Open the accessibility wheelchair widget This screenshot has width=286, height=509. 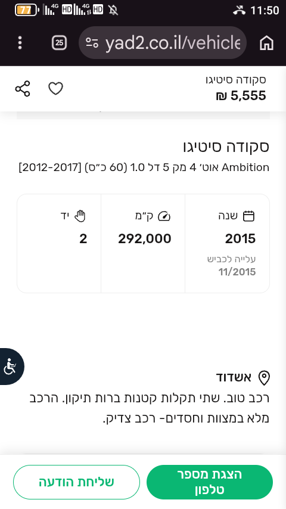pos(10,367)
